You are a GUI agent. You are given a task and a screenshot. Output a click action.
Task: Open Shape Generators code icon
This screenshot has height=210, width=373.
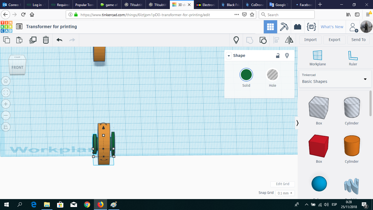[x=311, y=27]
